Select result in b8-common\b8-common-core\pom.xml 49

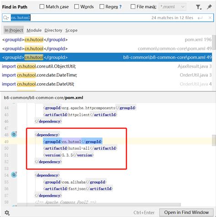pyautogui.click(x=106, y=58)
